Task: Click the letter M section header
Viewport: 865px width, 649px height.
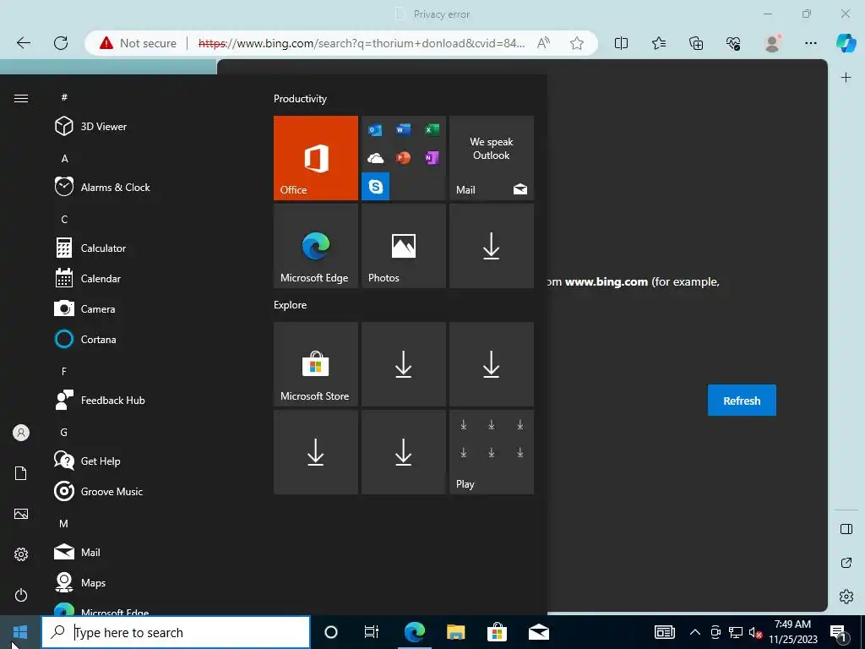Action: (64, 524)
